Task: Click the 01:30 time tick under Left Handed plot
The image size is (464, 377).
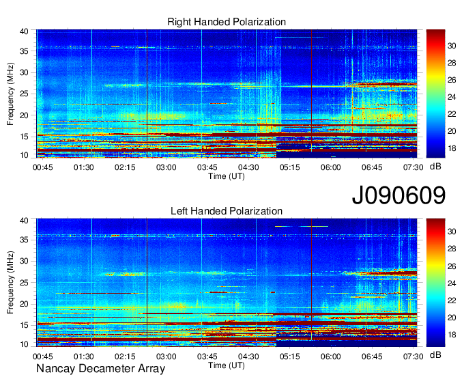Action: click(x=84, y=357)
